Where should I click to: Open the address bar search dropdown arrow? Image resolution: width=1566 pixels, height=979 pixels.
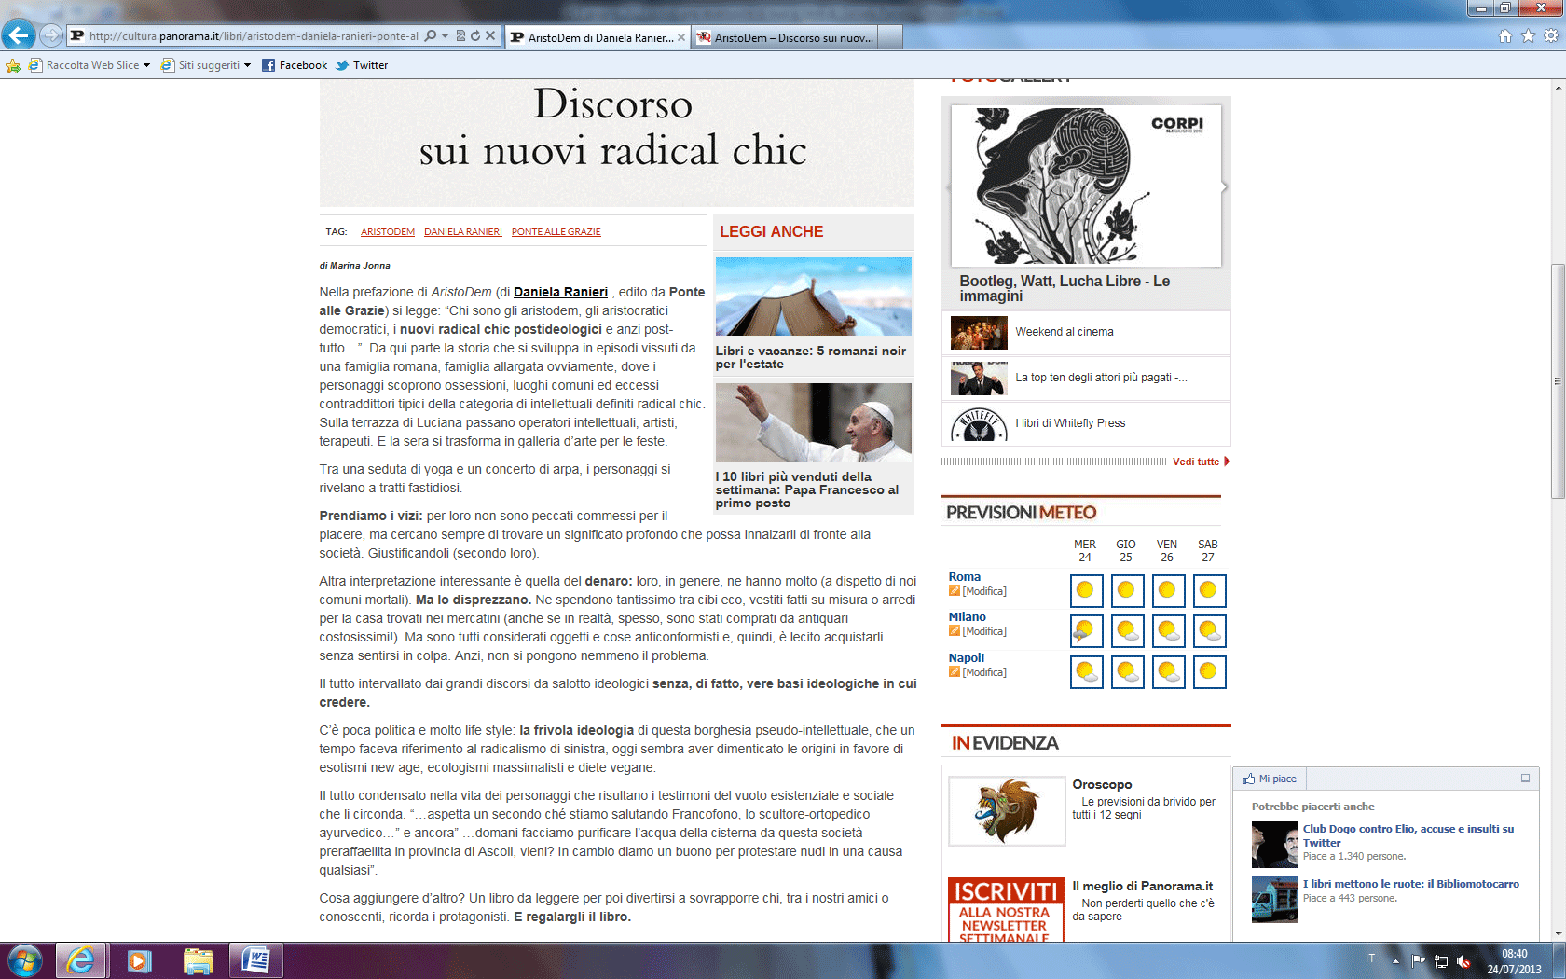445,36
